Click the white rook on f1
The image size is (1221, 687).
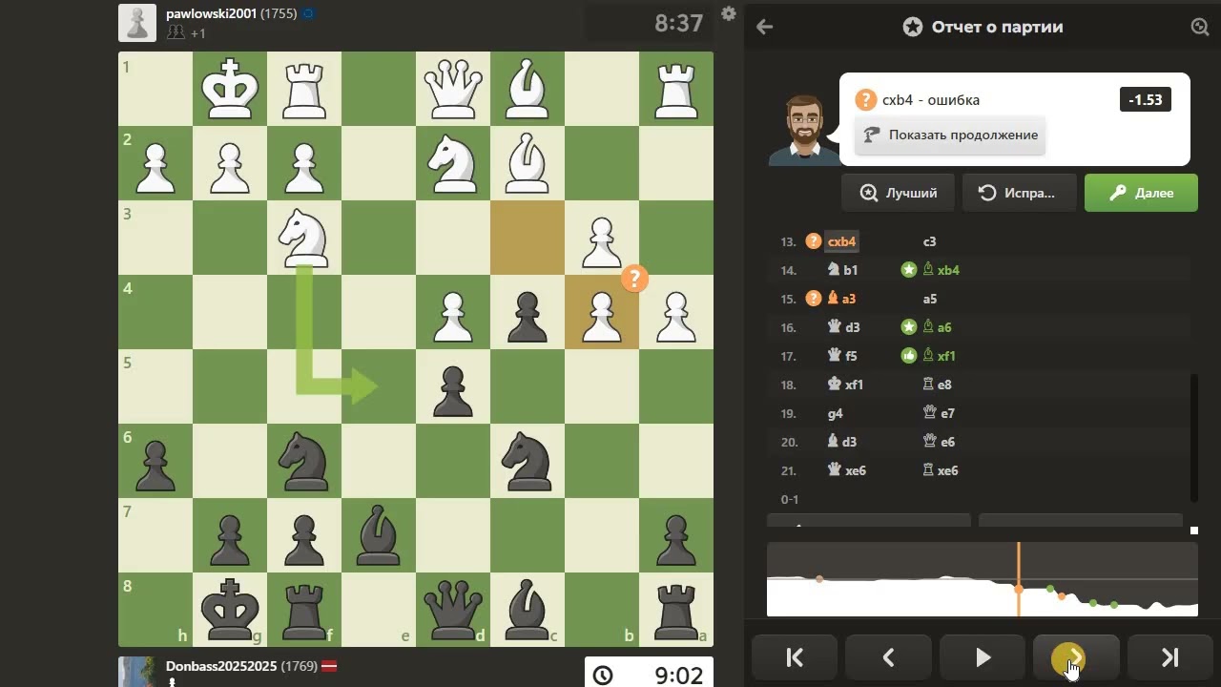click(x=304, y=89)
